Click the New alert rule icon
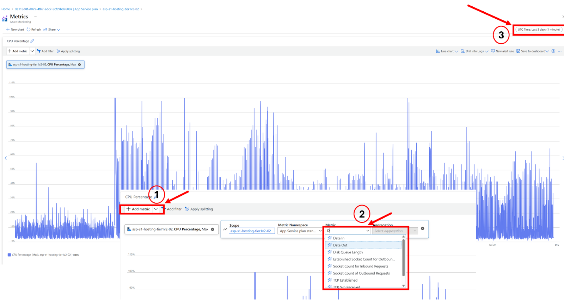The height and width of the screenshot is (308, 564). coord(493,51)
